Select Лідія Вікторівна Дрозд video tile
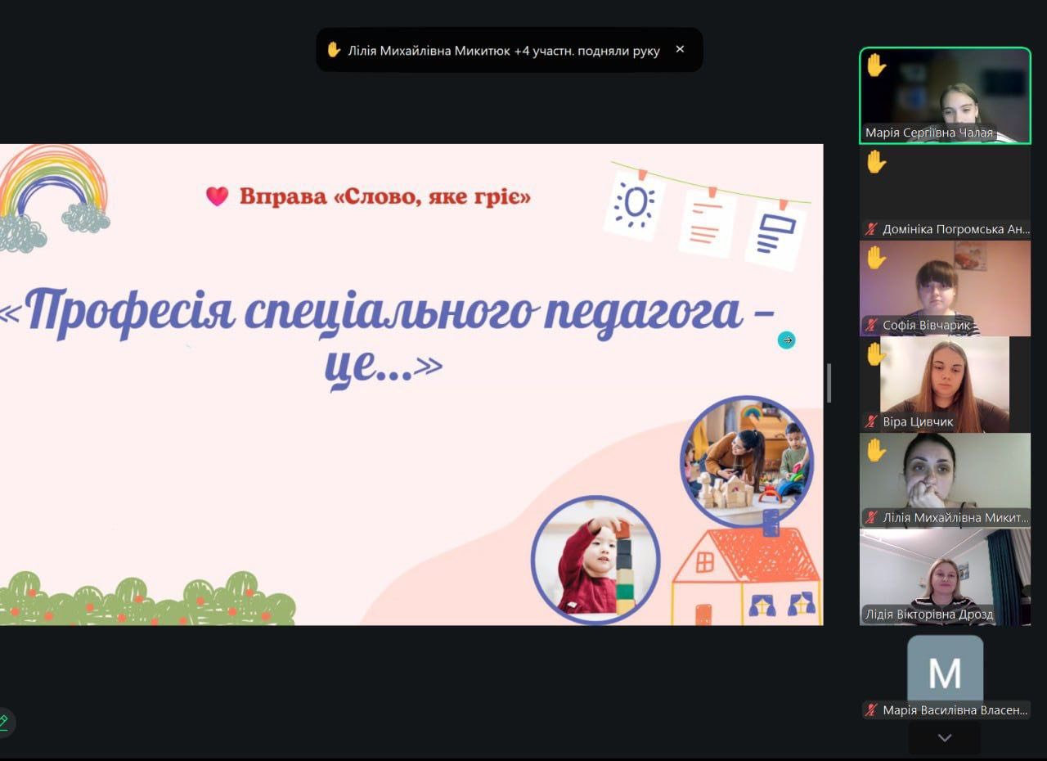Screen dimensions: 1047x761 tap(945, 577)
